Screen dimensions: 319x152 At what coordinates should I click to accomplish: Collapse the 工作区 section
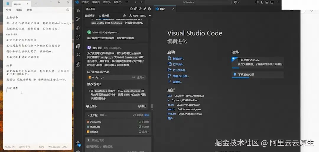click(88, 115)
